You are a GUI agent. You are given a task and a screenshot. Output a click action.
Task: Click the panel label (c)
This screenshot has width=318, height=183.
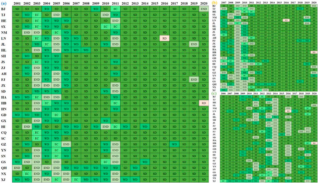tap(214, 93)
